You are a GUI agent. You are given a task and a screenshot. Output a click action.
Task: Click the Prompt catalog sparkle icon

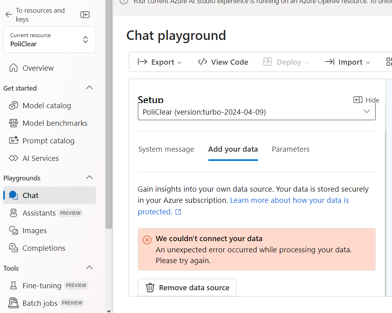click(14, 141)
